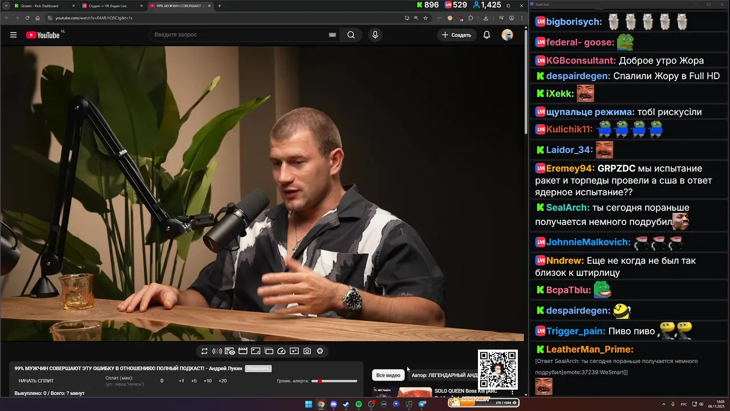Click the sound boost waves icon under the player
Viewport: 730px width, 411px height.
tap(217, 351)
